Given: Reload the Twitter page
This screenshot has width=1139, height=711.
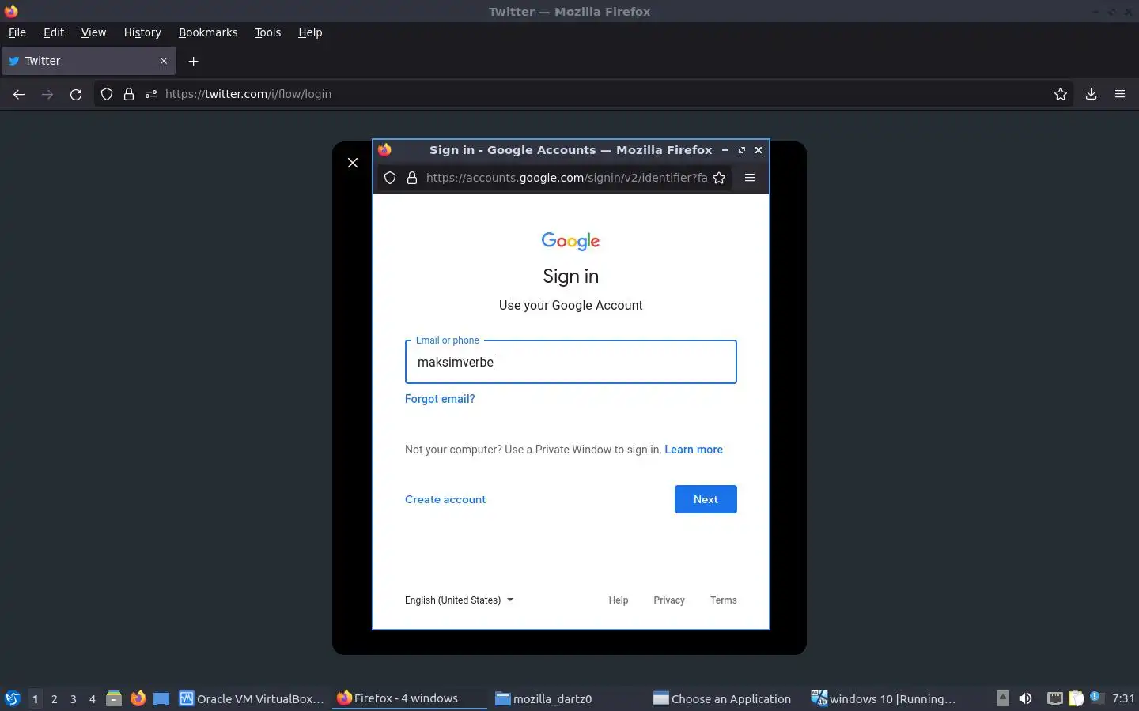Looking at the screenshot, I should coord(76,94).
